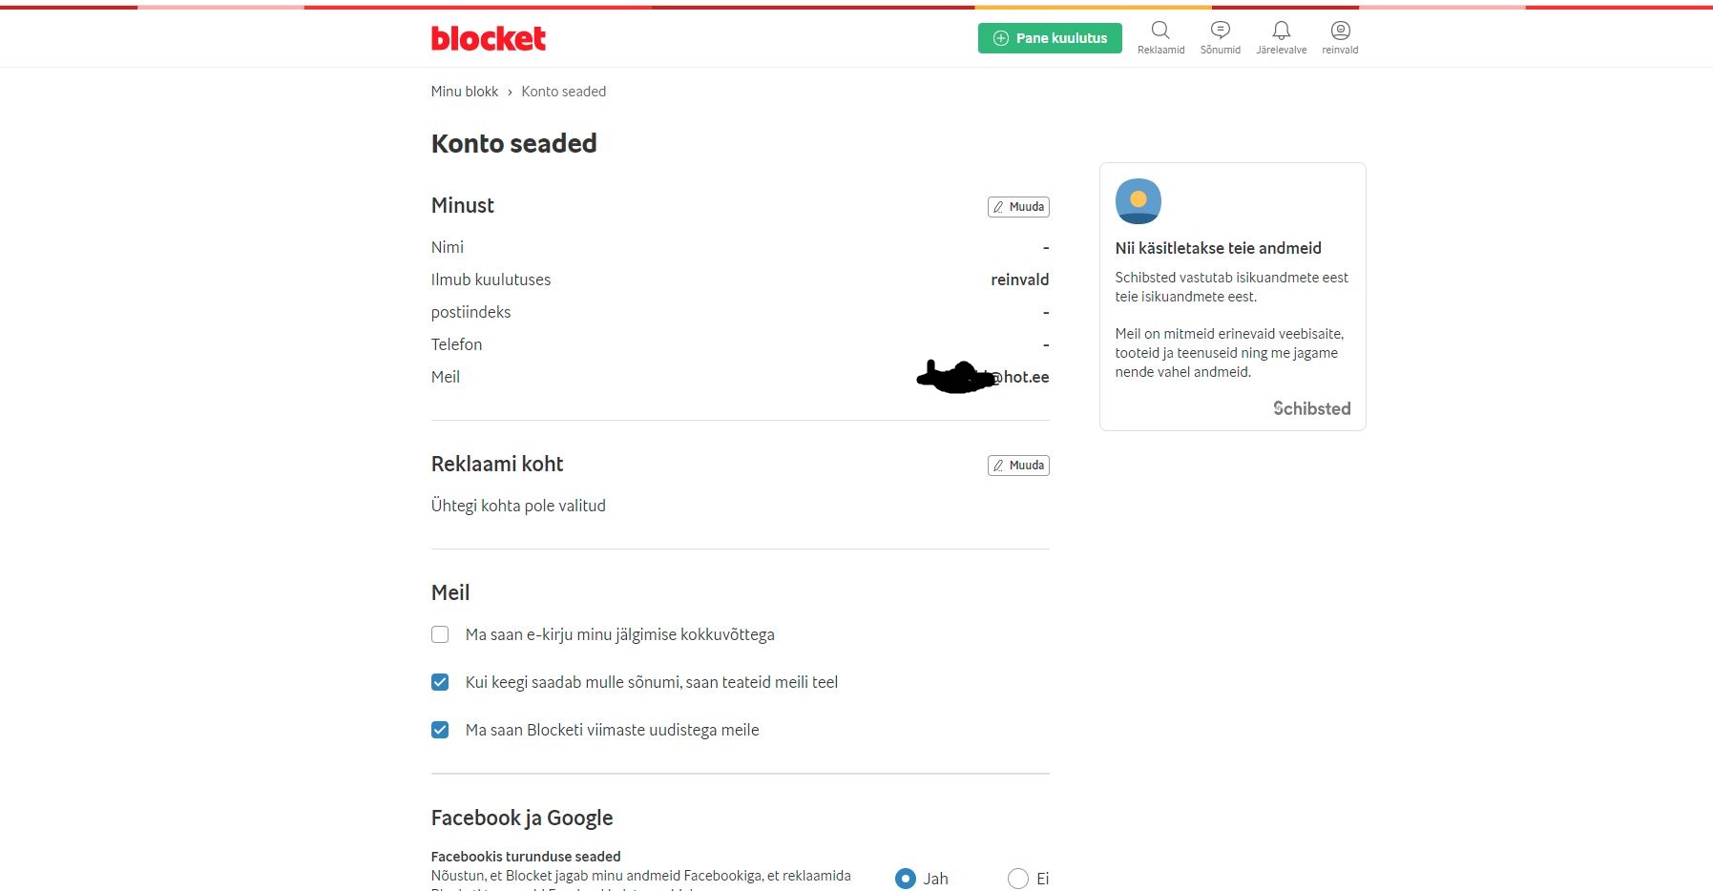1713x891 pixels.
Task: Open messages with the Sõnumid speech bubble icon
Action: pos(1219,30)
